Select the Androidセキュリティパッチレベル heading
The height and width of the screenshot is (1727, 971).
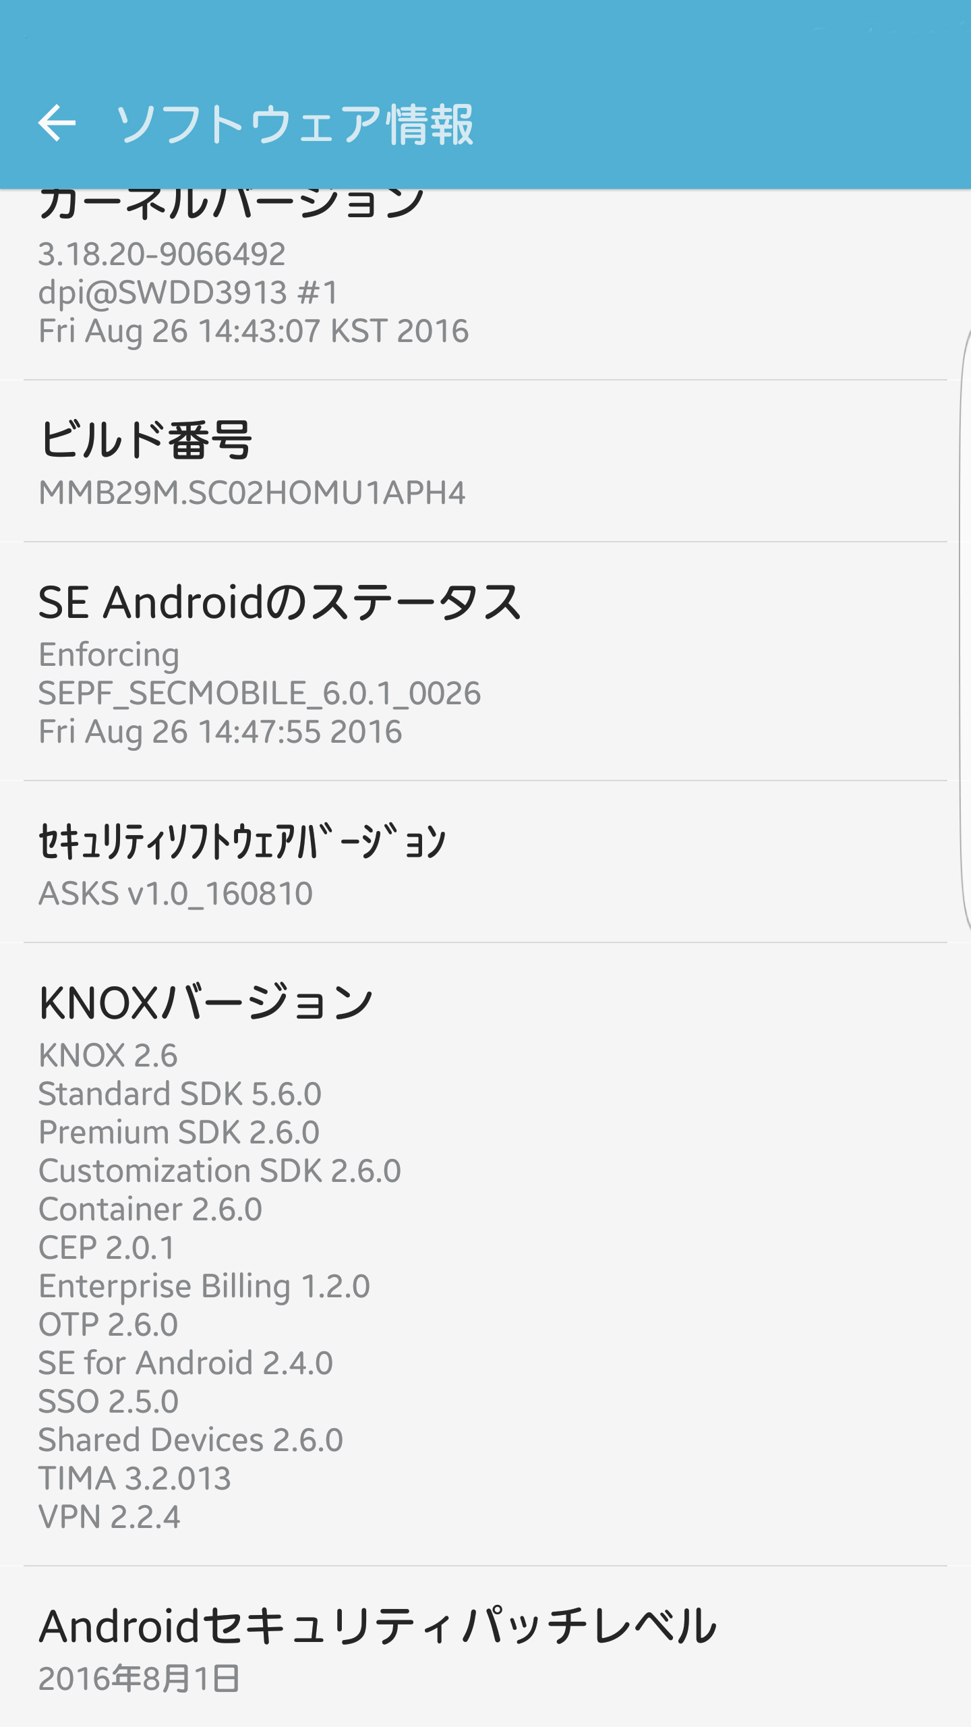pos(378,1626)
